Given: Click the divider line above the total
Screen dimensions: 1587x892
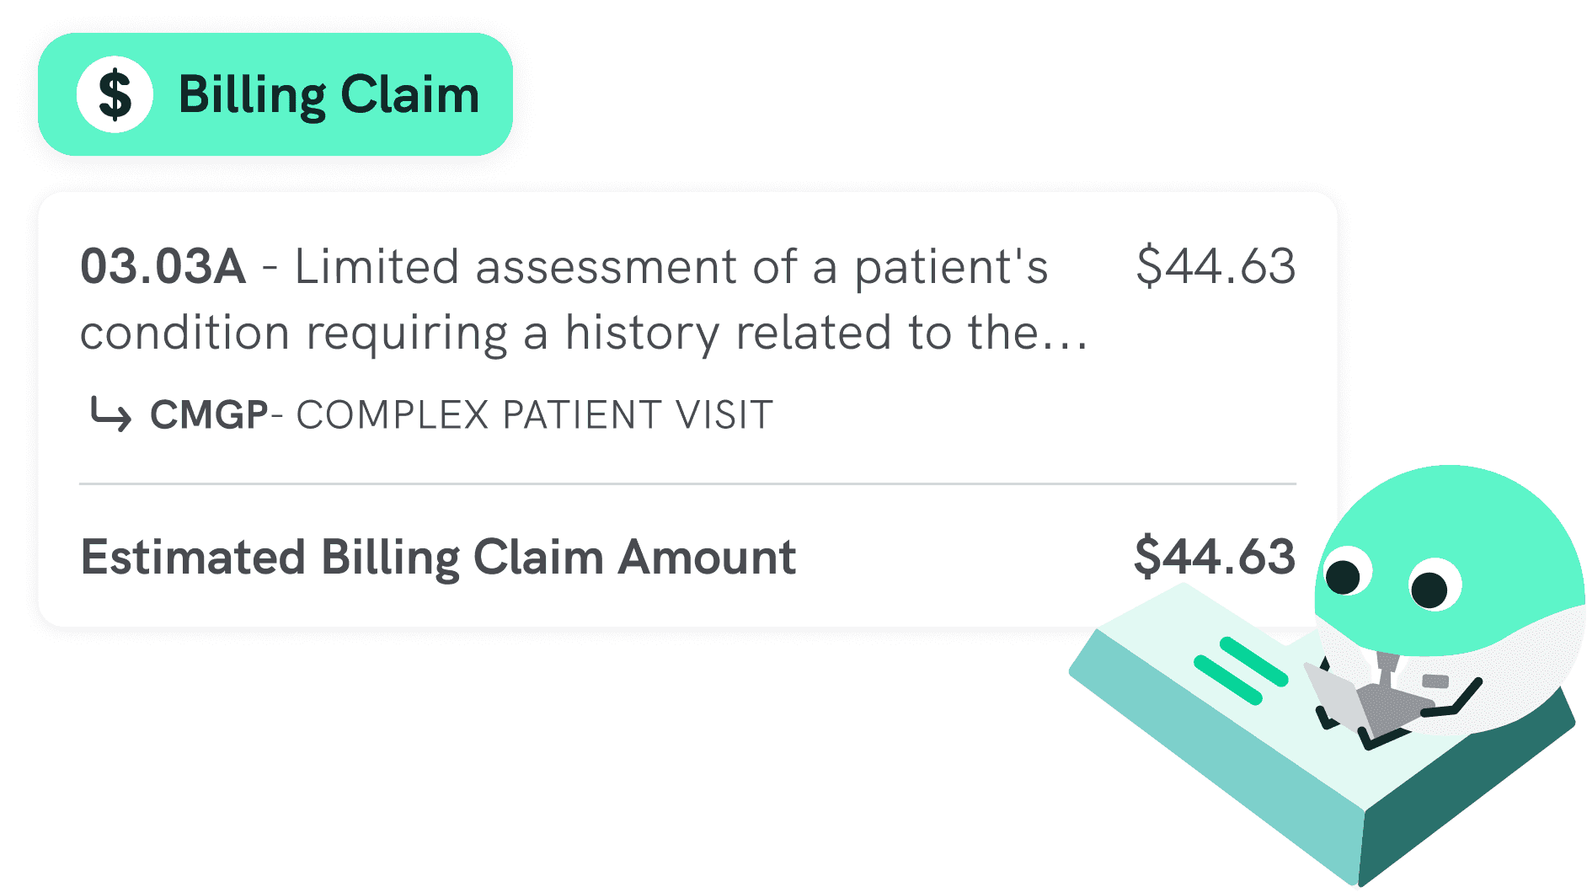Looking at the screenshot, I should [x=687, y=484].
